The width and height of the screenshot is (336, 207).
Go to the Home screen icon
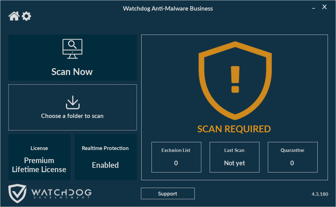point(14,16)
